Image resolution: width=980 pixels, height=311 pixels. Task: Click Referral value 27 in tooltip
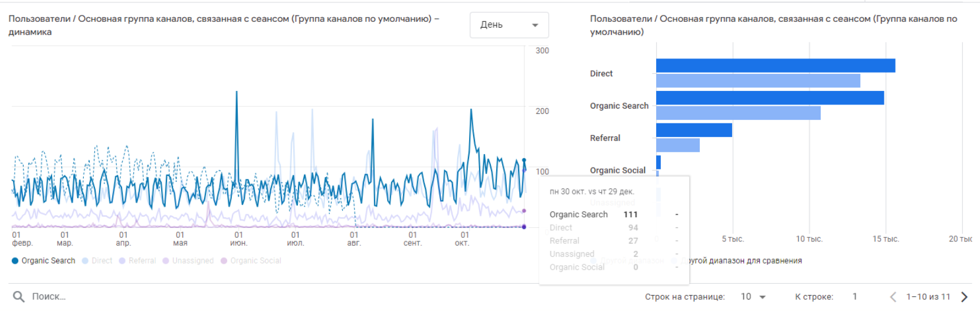[x=633, y=241]
